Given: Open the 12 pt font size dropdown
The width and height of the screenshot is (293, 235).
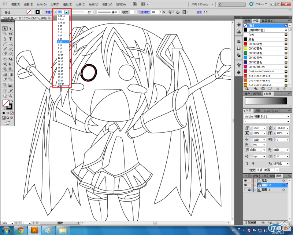Looking at the screenshot, I should tap(264, 128).
